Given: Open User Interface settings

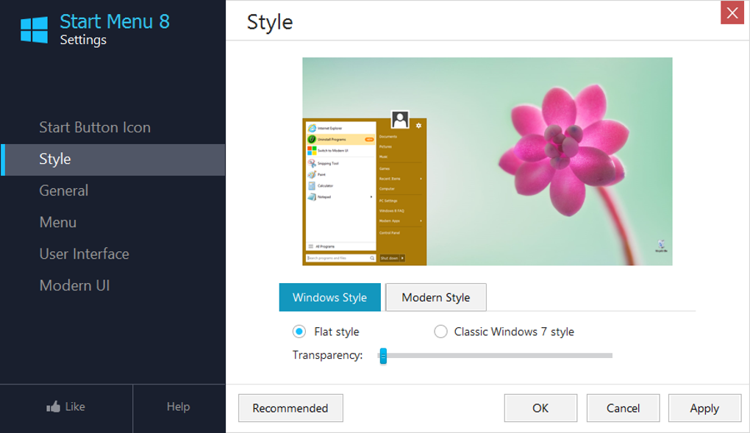Looking at the screenshot, I should [84, 254].
